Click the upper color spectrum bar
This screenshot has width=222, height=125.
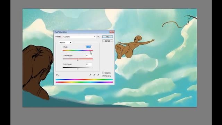pyautogui.click(x=84, y=80)
